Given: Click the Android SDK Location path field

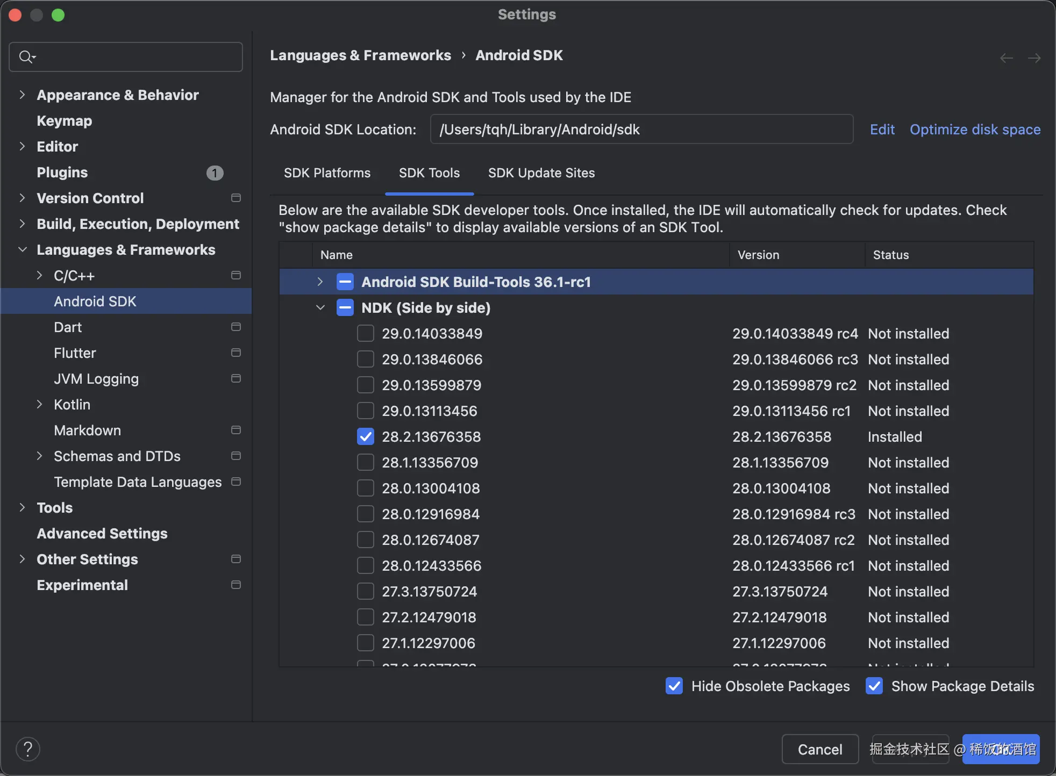Looking at the screenshot, I should coord(641,130).
